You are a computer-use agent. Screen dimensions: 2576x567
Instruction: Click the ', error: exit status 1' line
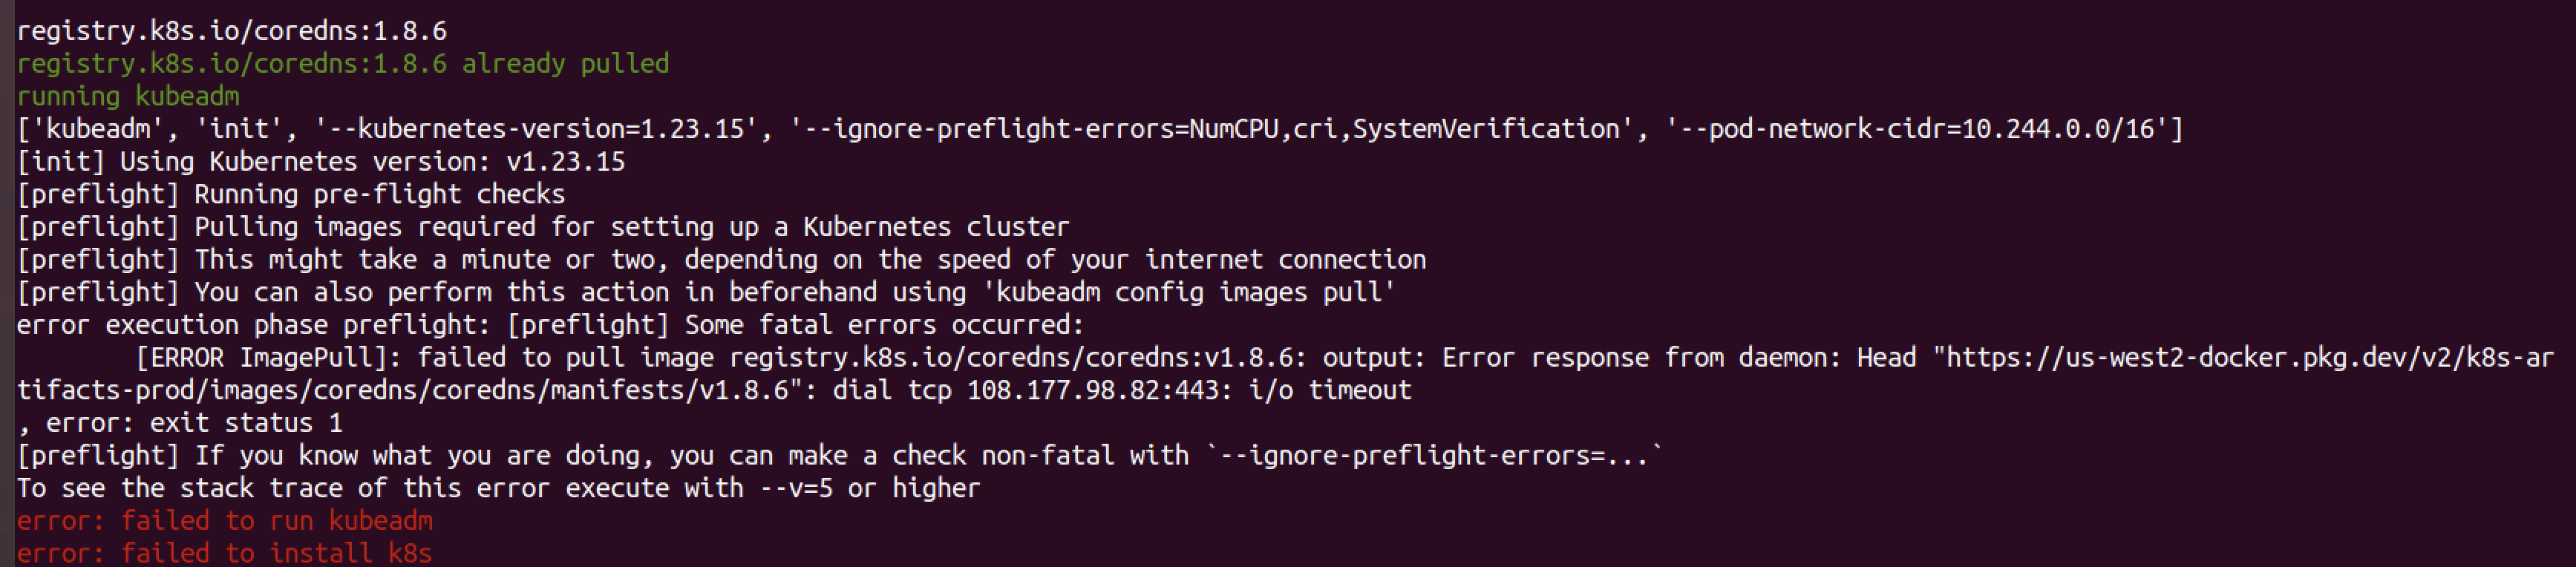tap(180, 423)
